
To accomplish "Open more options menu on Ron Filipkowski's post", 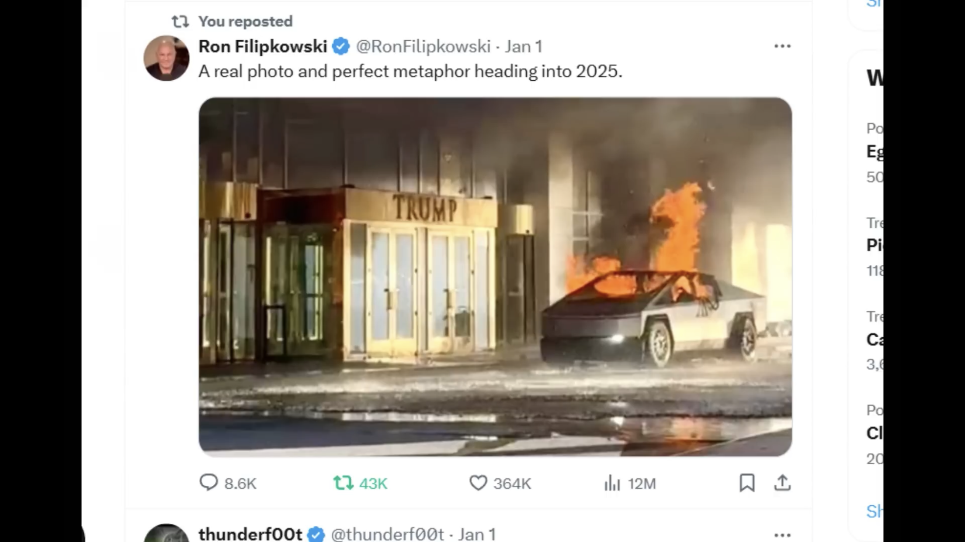I will [x=782, y=46].
